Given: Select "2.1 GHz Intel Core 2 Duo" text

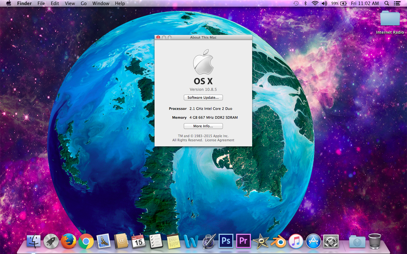Looking at the screenshot, I should [x=211, y=109].
